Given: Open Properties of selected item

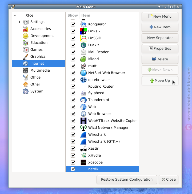Looking at the screenshot, I should 160,49.
